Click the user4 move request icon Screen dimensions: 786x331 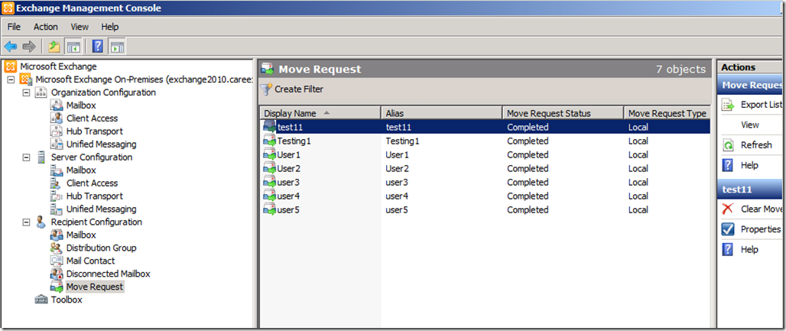[270, 196]
